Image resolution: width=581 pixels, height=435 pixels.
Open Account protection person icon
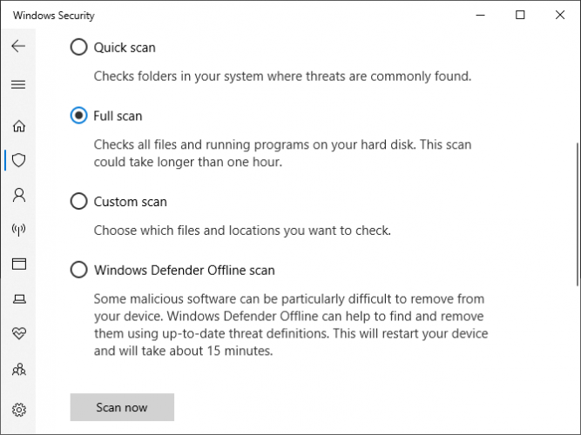point(18,195)
